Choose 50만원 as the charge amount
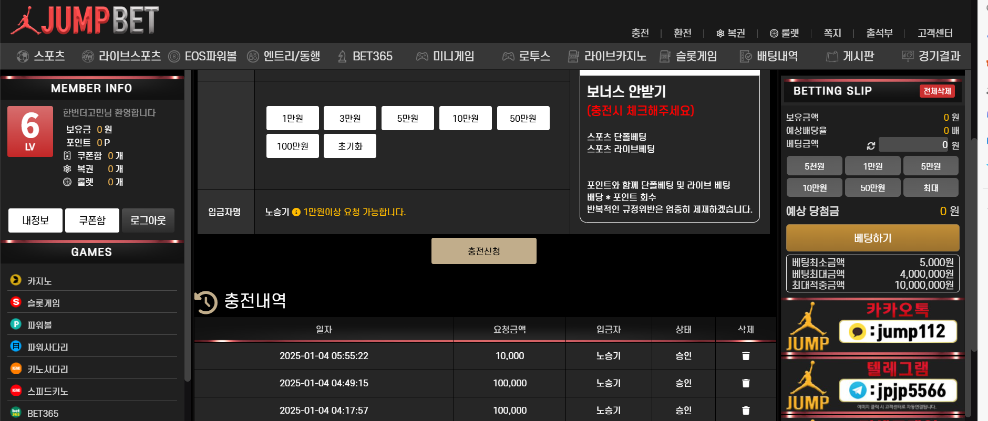Screen dimensions: 988x421 coord(523,118)
